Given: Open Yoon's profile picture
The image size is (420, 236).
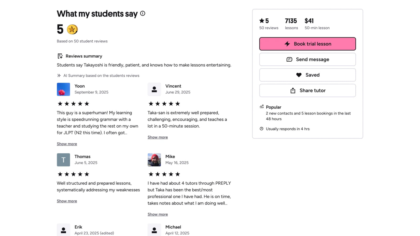Looking at the screenshot, I should click(x=63, y=89).
